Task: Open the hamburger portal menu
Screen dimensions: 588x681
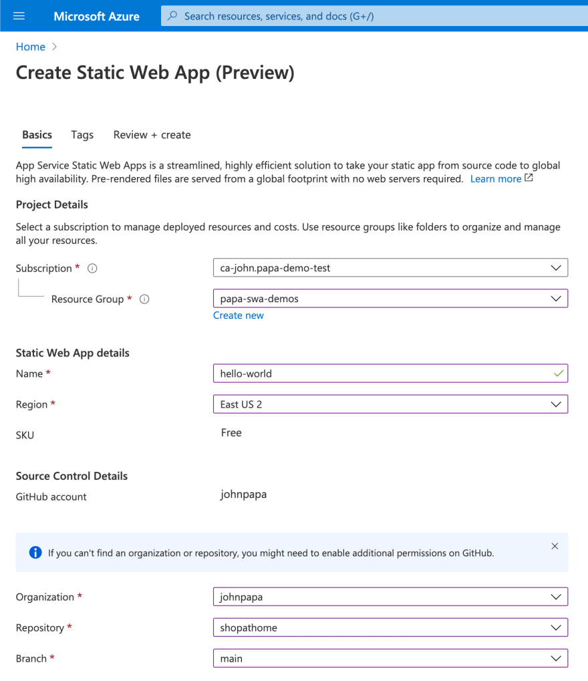Action: click(19, 16)
